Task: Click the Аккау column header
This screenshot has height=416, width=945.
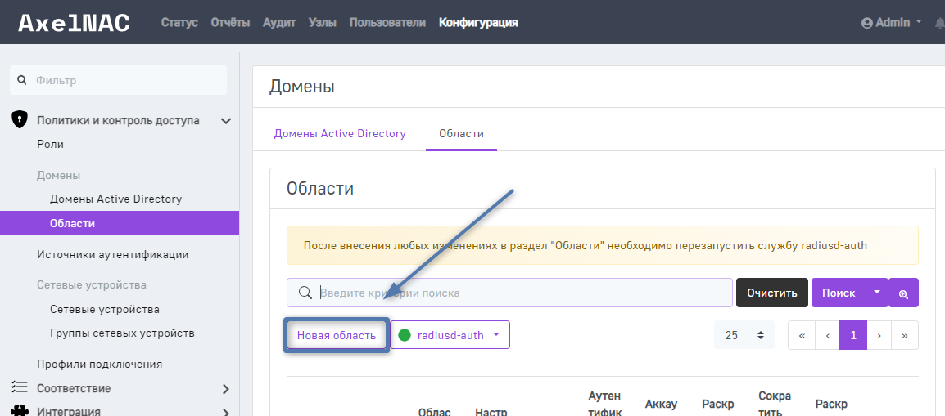Action: (661, 405)
